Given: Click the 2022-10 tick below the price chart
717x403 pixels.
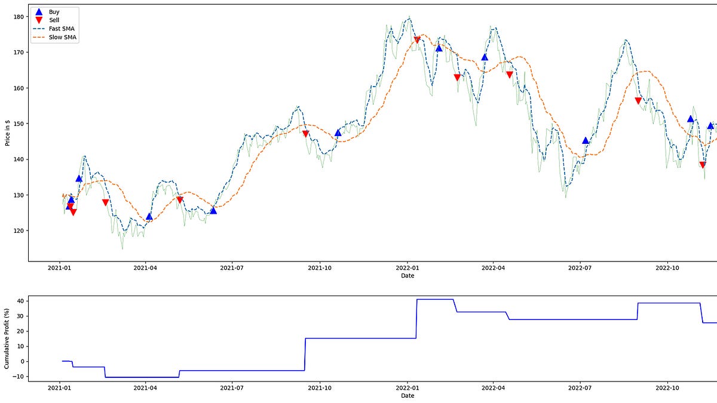Looking at the screenshot, I should click(x=667, y=268).
